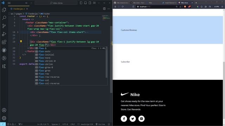
Task: Open the Customize Layout icon
Action: click(x=94, y=3)
